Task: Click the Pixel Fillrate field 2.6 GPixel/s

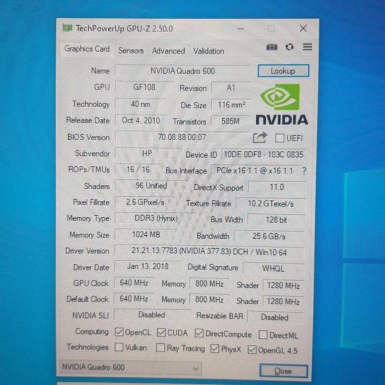Action: pos(145,202)
